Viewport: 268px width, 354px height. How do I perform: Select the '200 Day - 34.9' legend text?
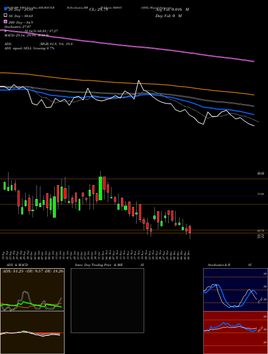(20, 22)
